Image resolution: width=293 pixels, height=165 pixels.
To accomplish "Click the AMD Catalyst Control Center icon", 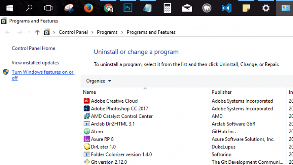I will click(87, 116).
